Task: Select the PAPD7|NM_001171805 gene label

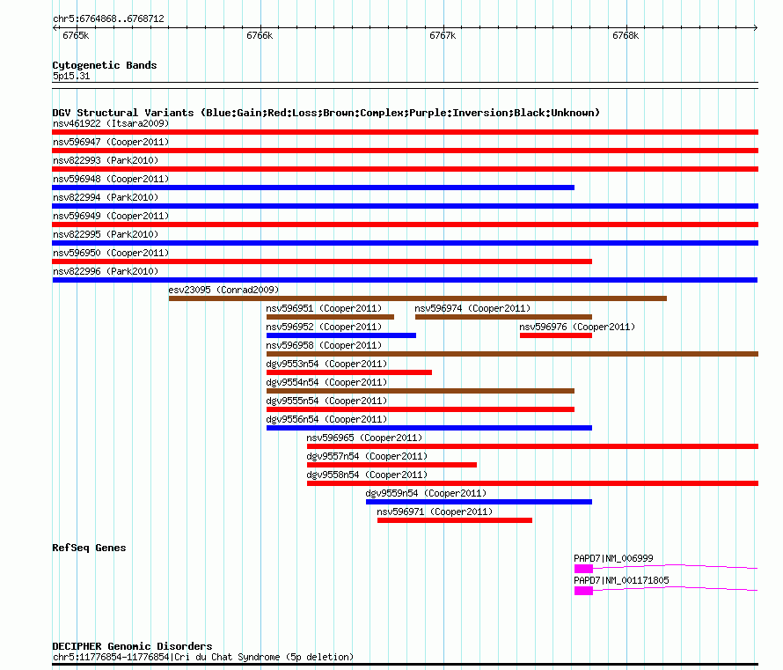Action: [621, 580]
